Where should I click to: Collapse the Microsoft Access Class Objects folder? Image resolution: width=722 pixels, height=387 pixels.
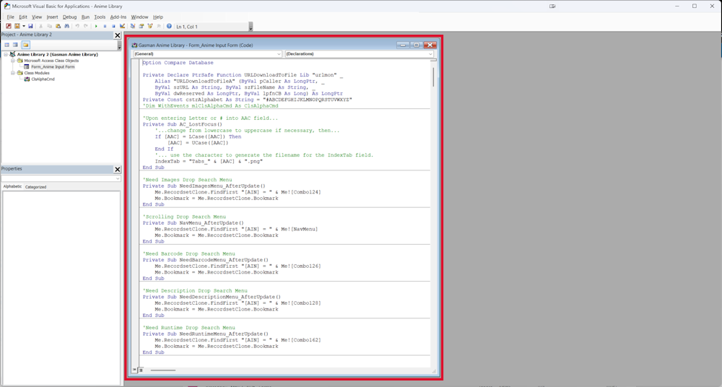pos(13,61)
